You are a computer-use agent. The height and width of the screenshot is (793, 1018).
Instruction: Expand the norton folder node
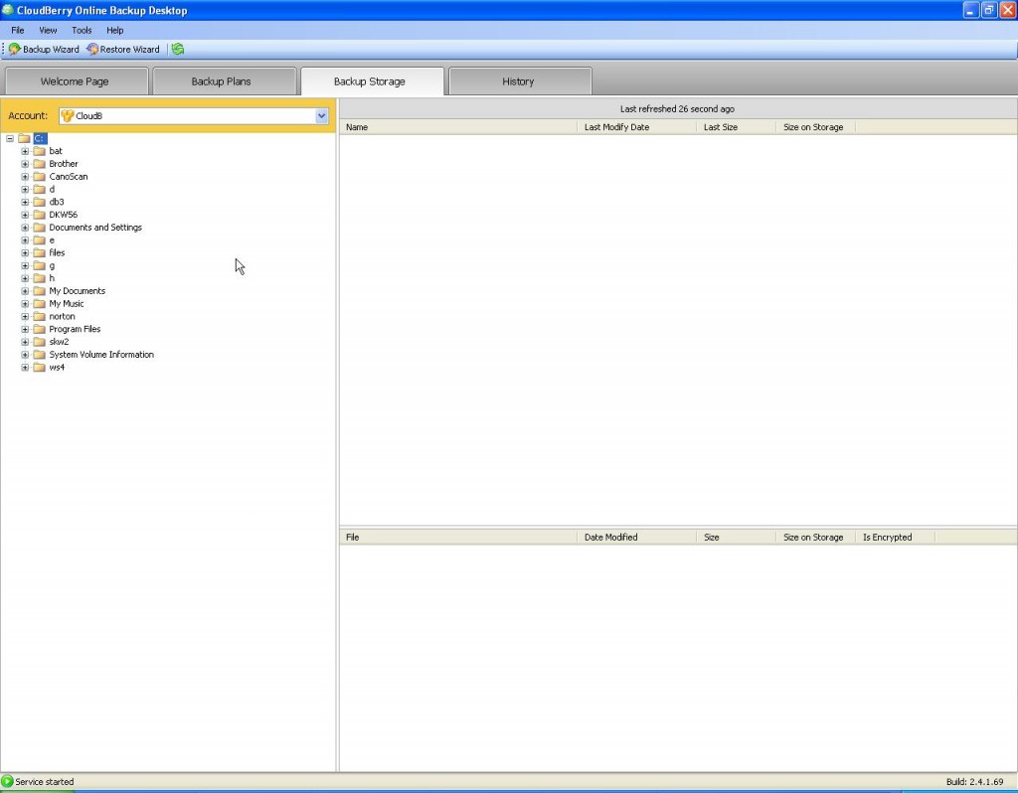(x=25, y=316)
